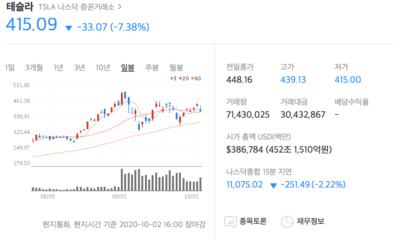Image resolution: width=403 pixels, height=240 pixels.
Task: Click the 320.44 y-axis label
Action: click(x=21, y=132)
